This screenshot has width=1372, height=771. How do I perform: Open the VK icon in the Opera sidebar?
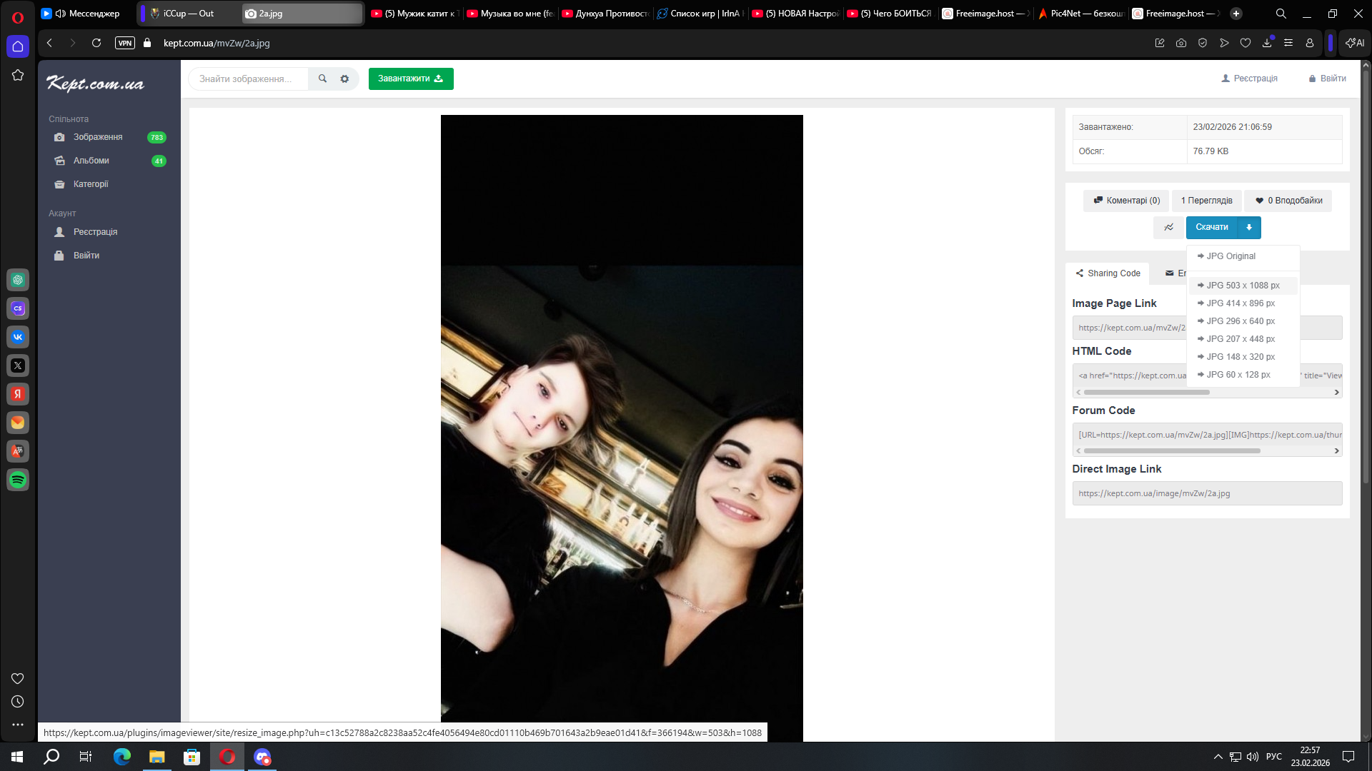click(x=18, y=337)
